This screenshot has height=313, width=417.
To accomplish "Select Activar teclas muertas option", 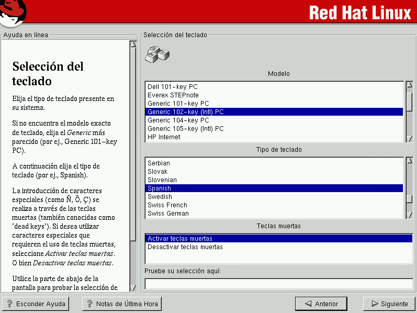I will pyautogui.click(x=179, y=239).
